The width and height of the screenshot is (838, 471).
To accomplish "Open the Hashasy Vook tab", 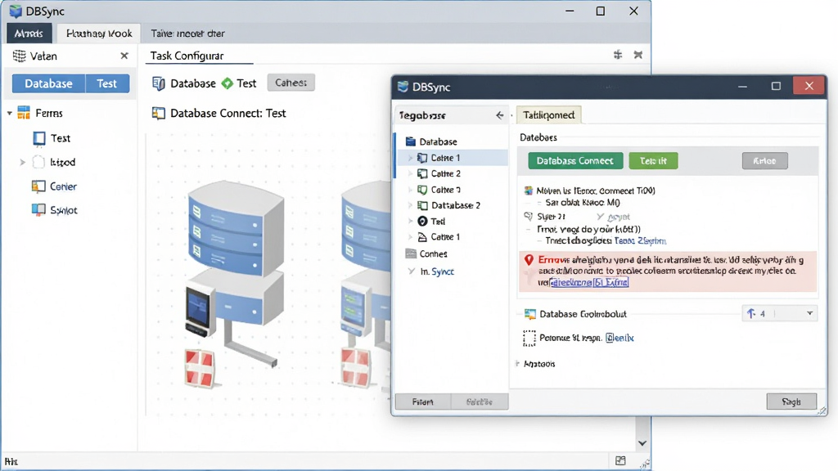I will pos(99,33).
